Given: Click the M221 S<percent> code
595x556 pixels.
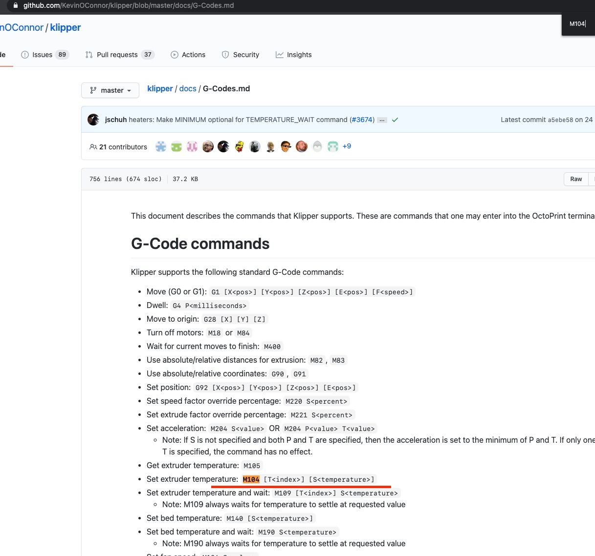Looking at the screenshot, I should click(322, 415).
